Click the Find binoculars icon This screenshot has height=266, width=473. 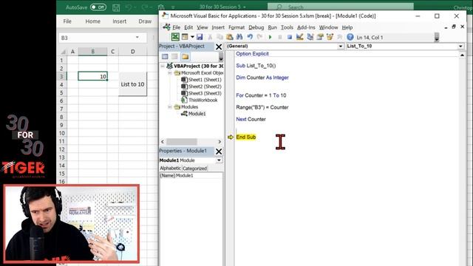239,37
